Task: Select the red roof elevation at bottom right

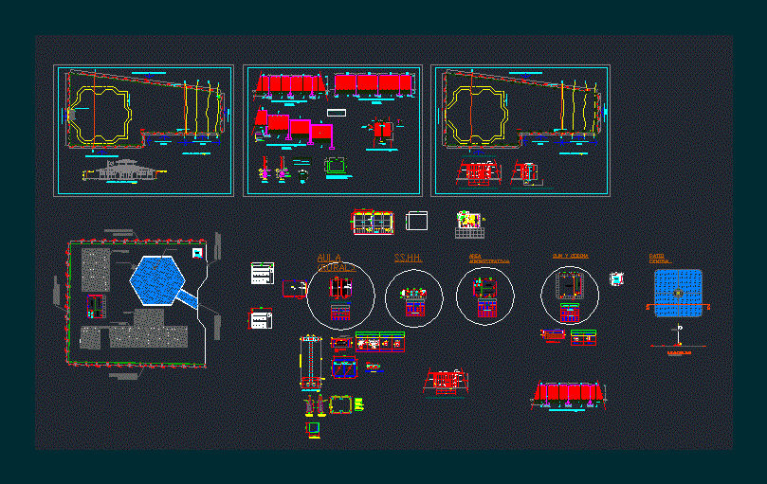Action: click(569, 394)
